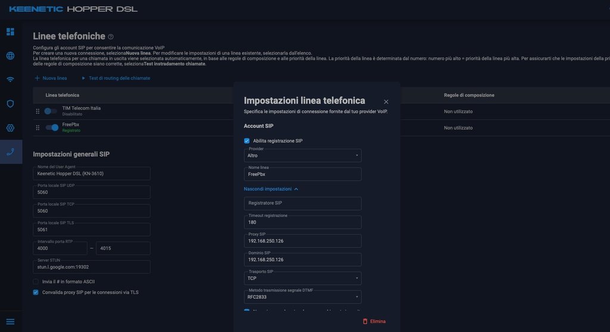Open the Wi-Fi network icon in sidebar

click(10, 79)
